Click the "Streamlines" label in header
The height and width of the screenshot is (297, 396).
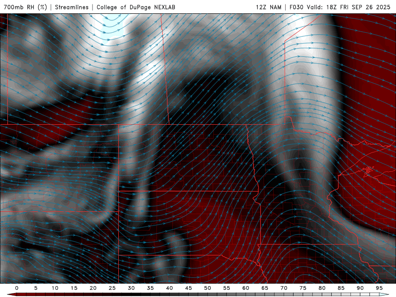point(72,7)
